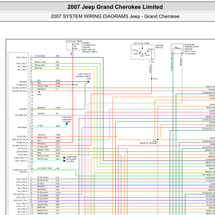
Task: Click the 'OIL PRES SIG' pin label
Action: pyautogui.click(x=21, y=115)
